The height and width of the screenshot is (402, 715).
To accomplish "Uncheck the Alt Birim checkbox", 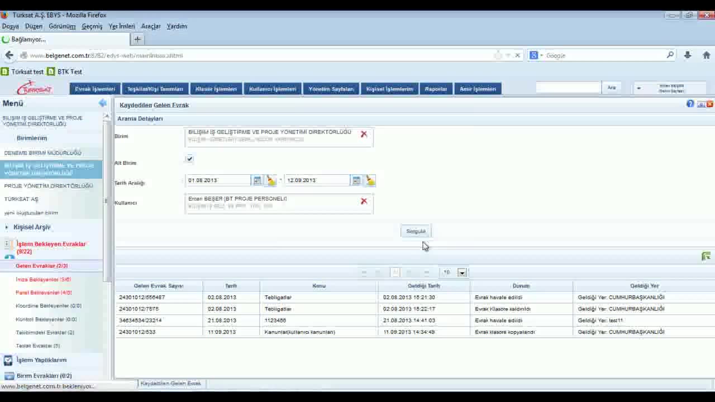I will [189, 159].
